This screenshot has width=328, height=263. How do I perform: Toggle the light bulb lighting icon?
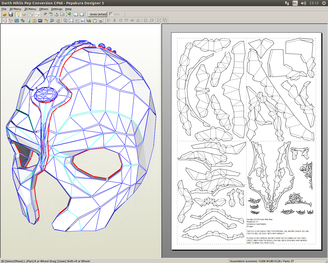coord(18,14)
